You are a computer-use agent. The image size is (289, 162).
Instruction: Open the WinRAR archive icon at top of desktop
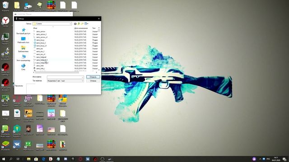[x=51, y=6]
